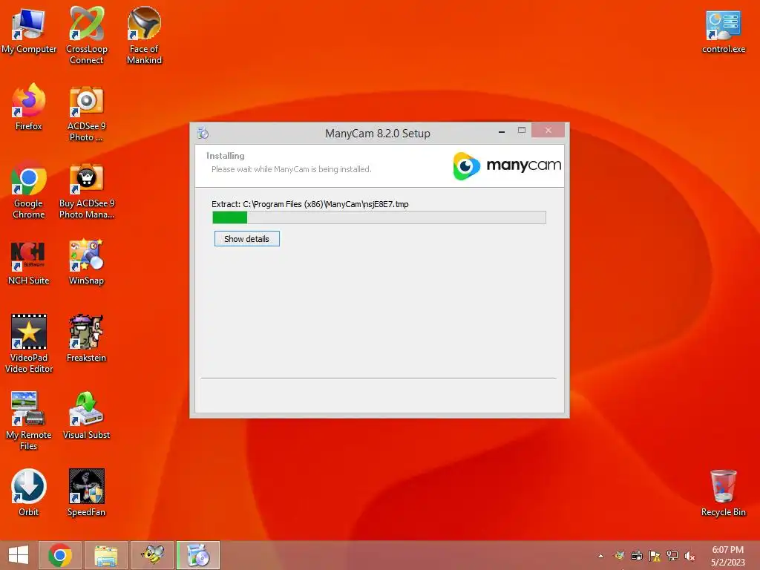Open Face of Mankind desktop icon
The height and width of the screenshot is (570, 760).
(x=144, y=35)
